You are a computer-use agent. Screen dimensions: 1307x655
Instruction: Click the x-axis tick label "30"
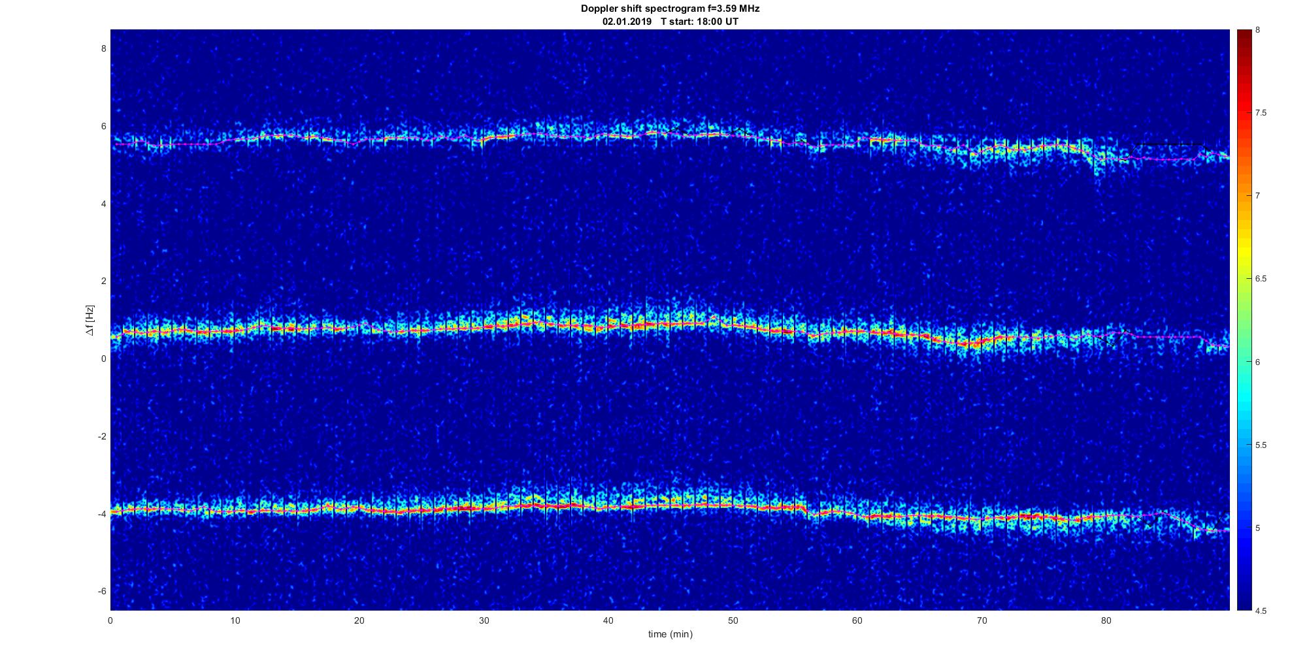tap(484, 620)
